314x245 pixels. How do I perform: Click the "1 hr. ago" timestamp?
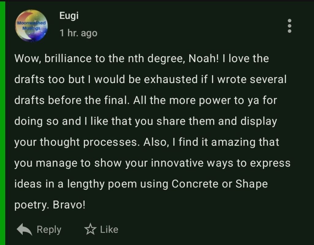click(x=78, y=33)
